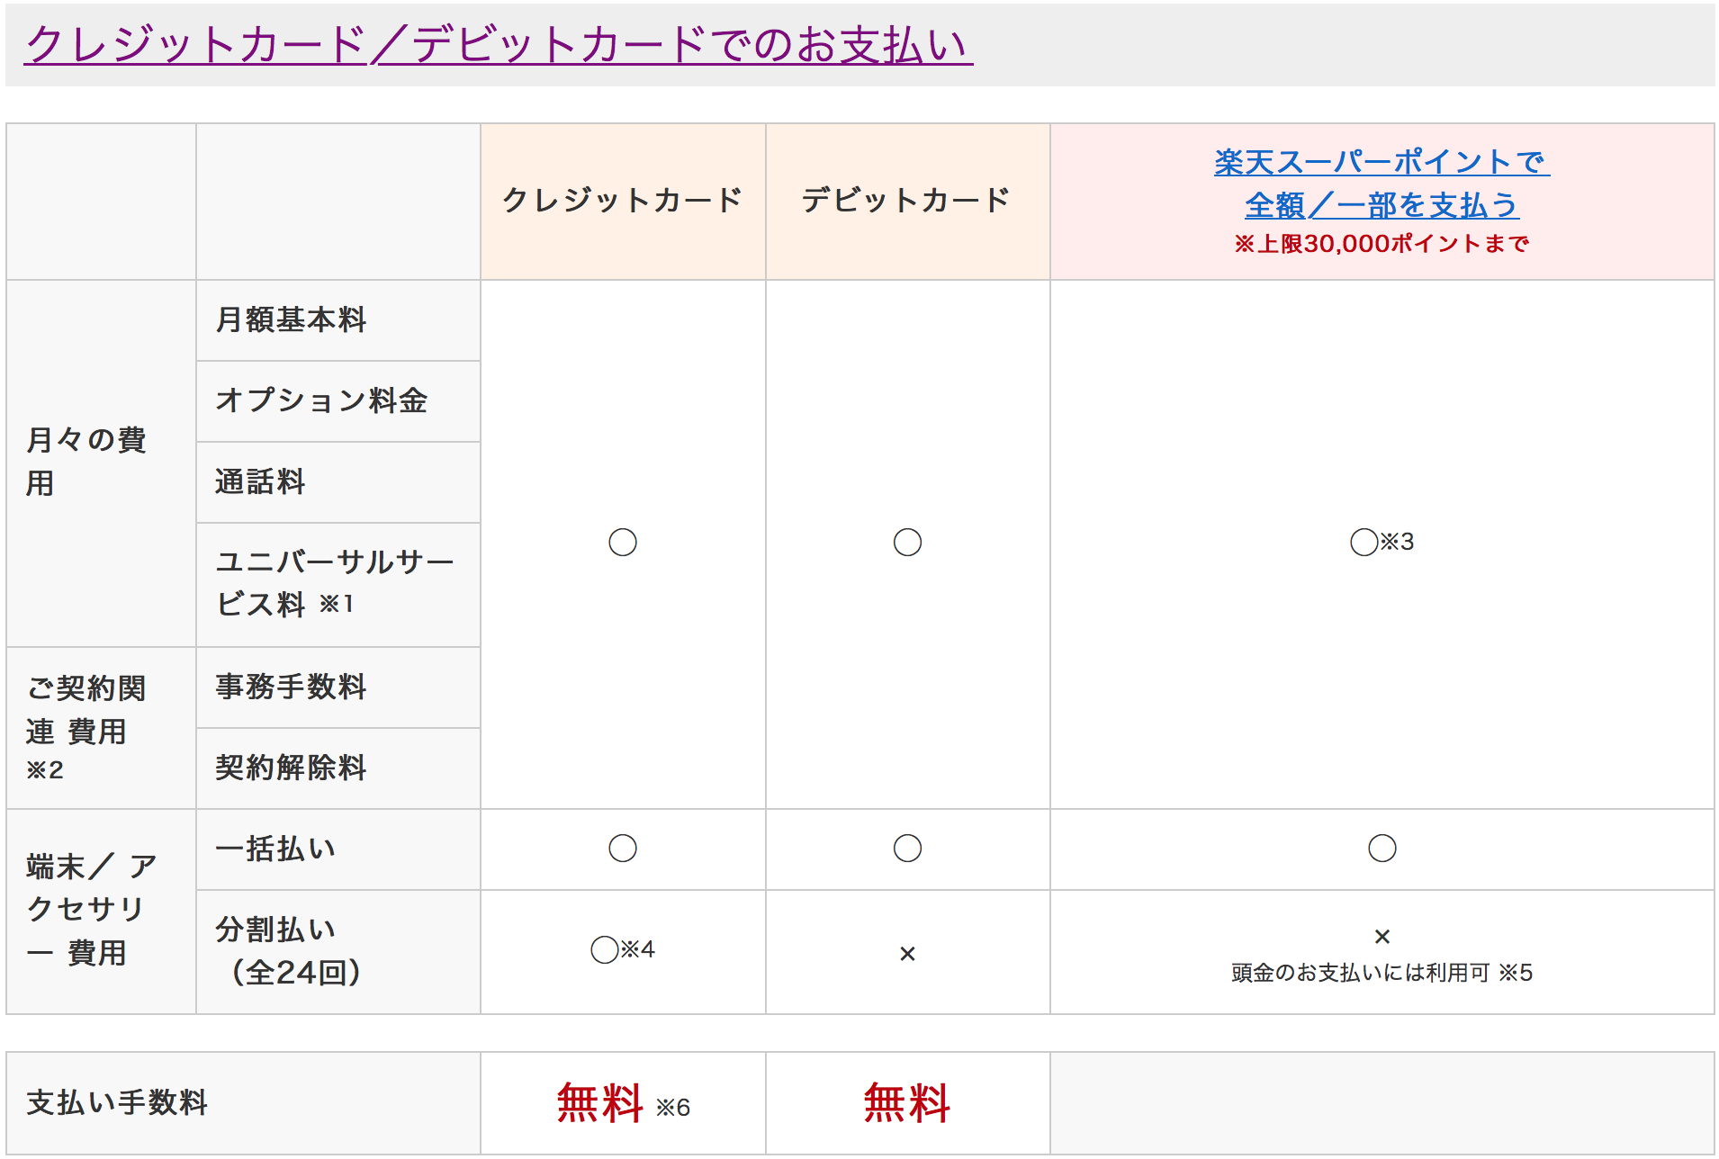Click the circle for 一括払い points column
This screenshot has width=1719, height=1159.
click(1381, 848)
